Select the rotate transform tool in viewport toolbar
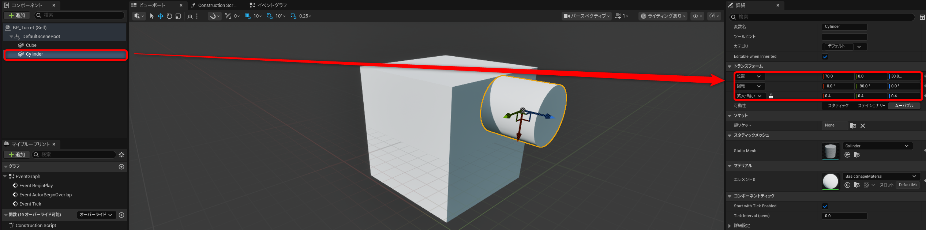 (x=169, y=16)
